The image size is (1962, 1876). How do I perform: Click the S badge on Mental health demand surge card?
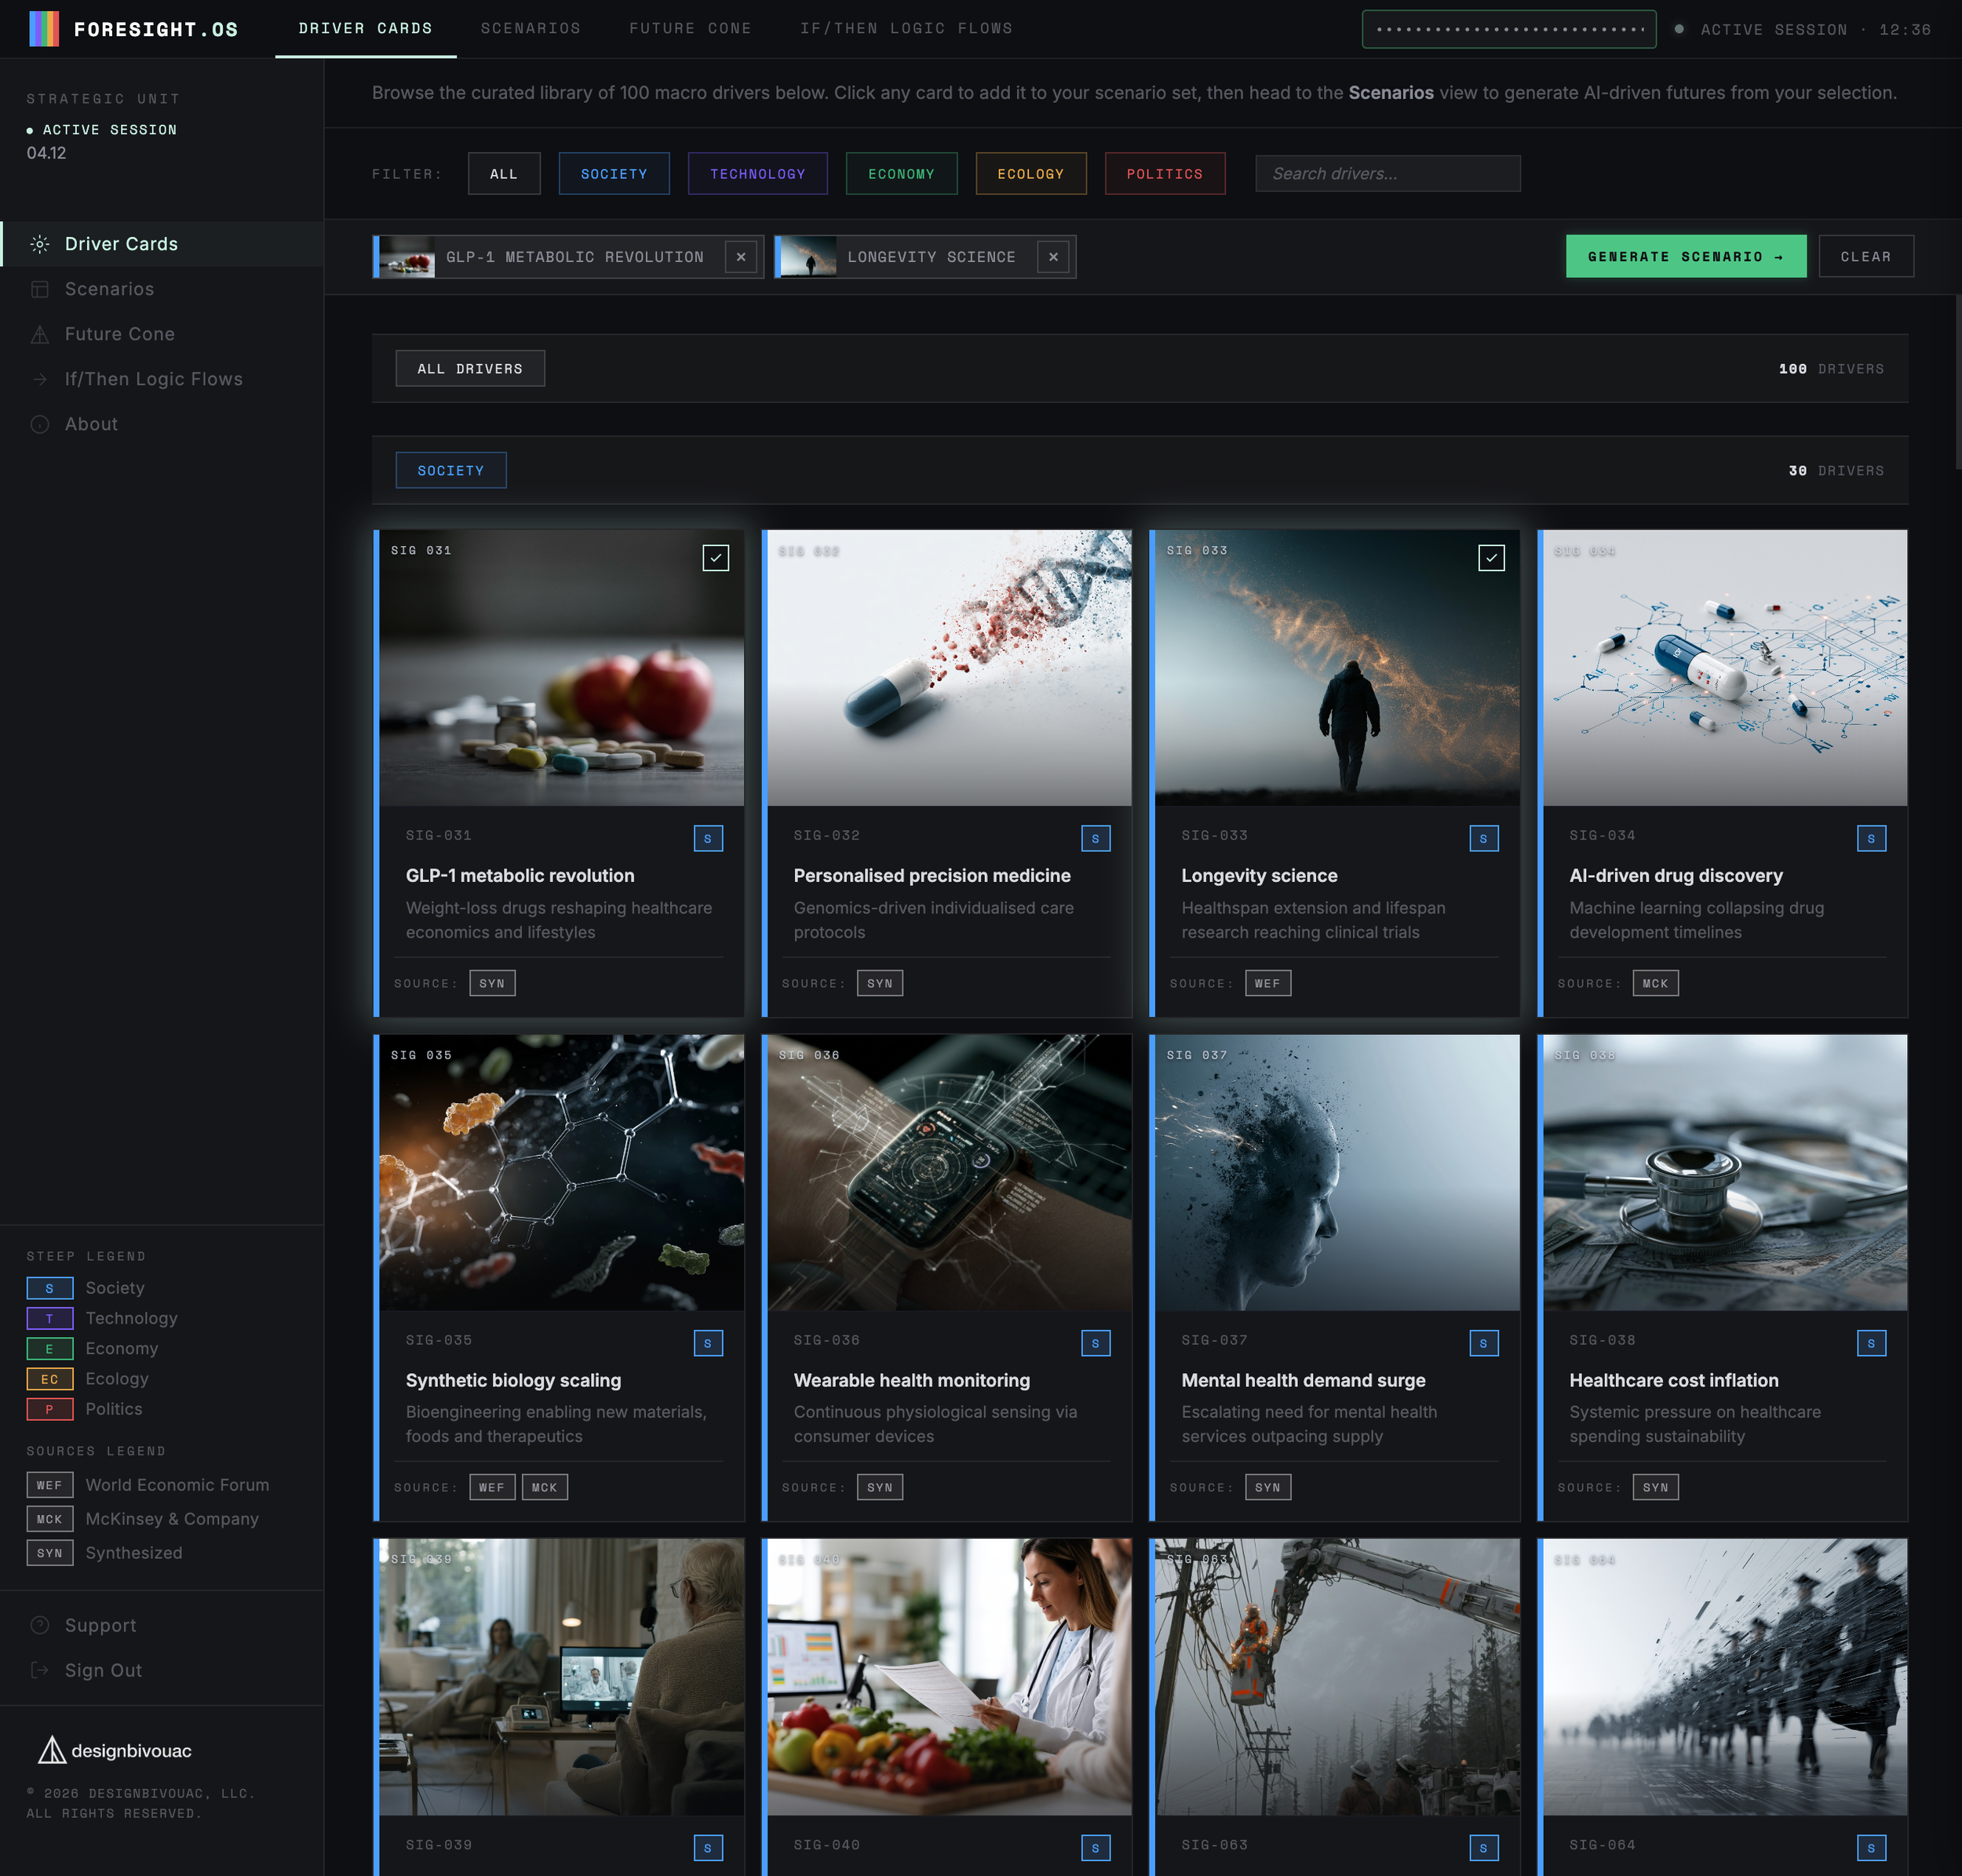click(1484, 1343)
